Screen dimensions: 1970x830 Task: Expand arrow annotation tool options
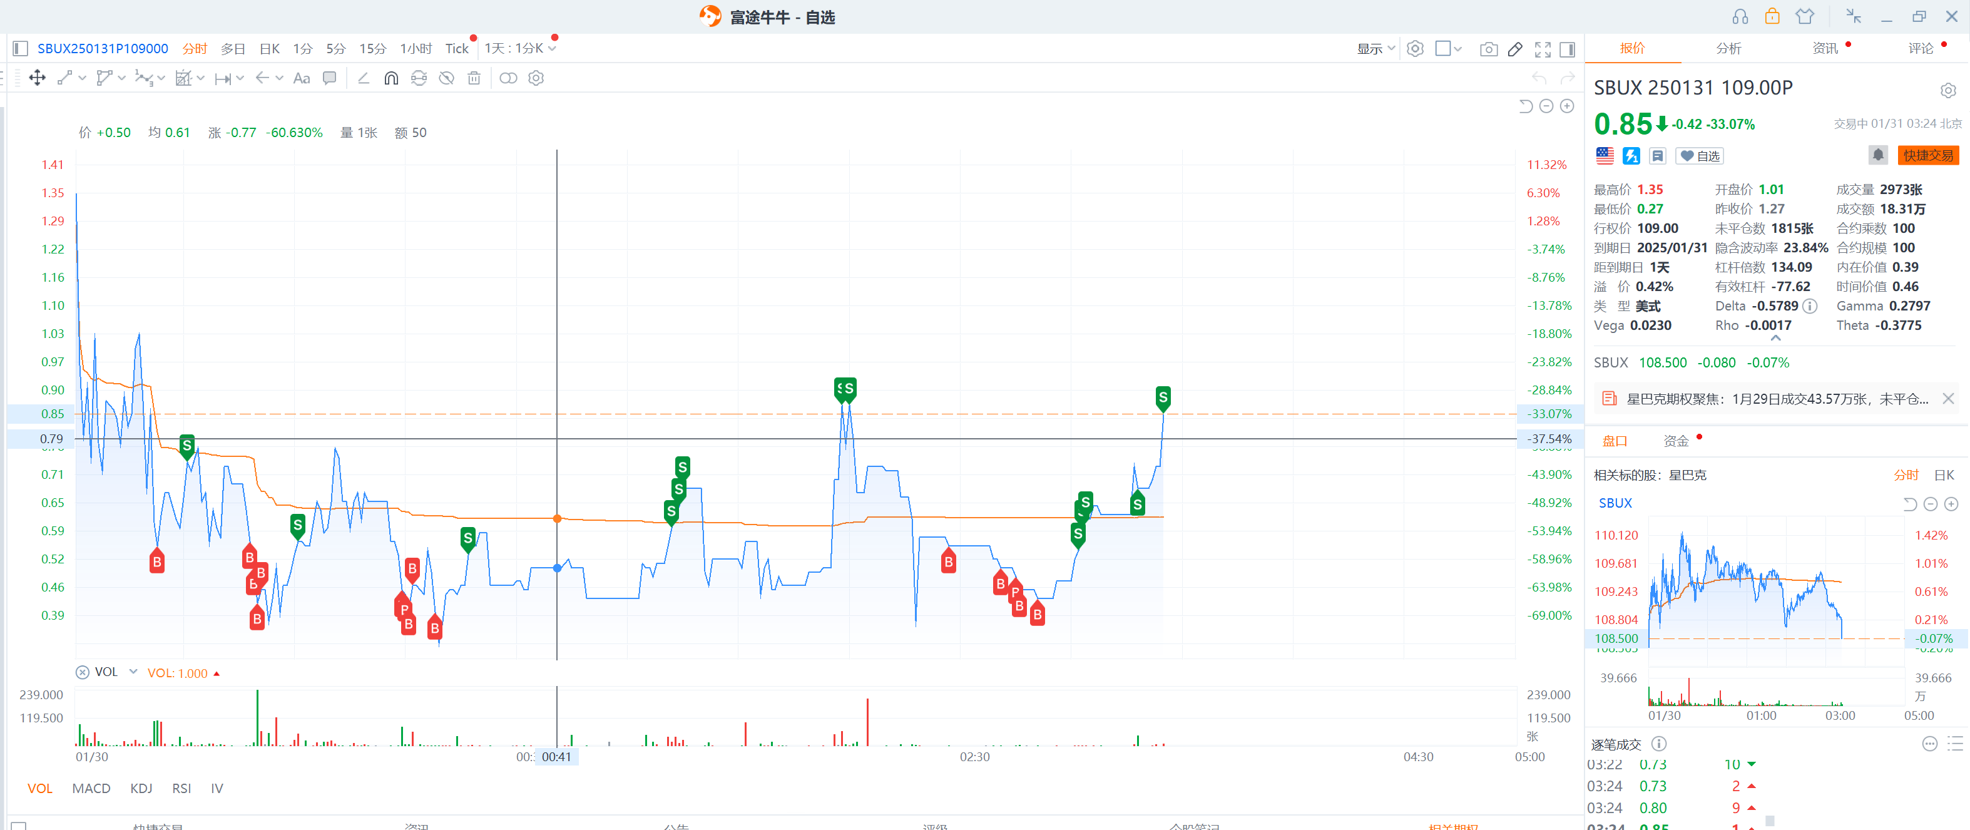click(x=279, y=78)
